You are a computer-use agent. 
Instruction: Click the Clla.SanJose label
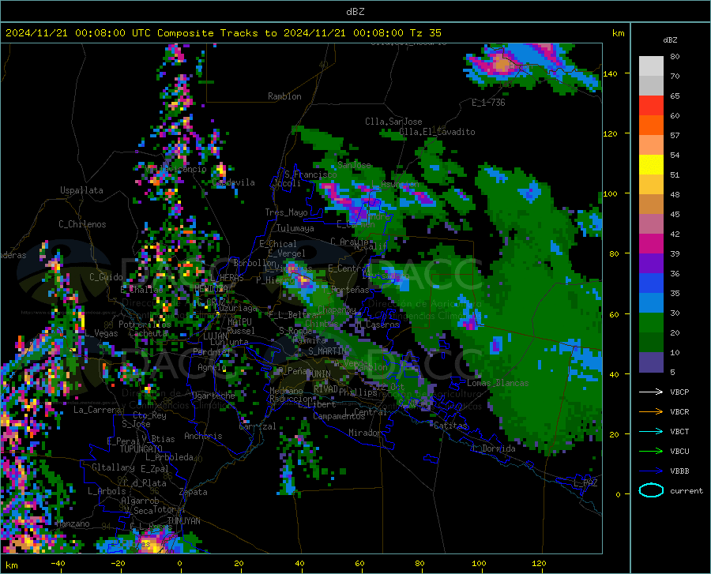393,122
